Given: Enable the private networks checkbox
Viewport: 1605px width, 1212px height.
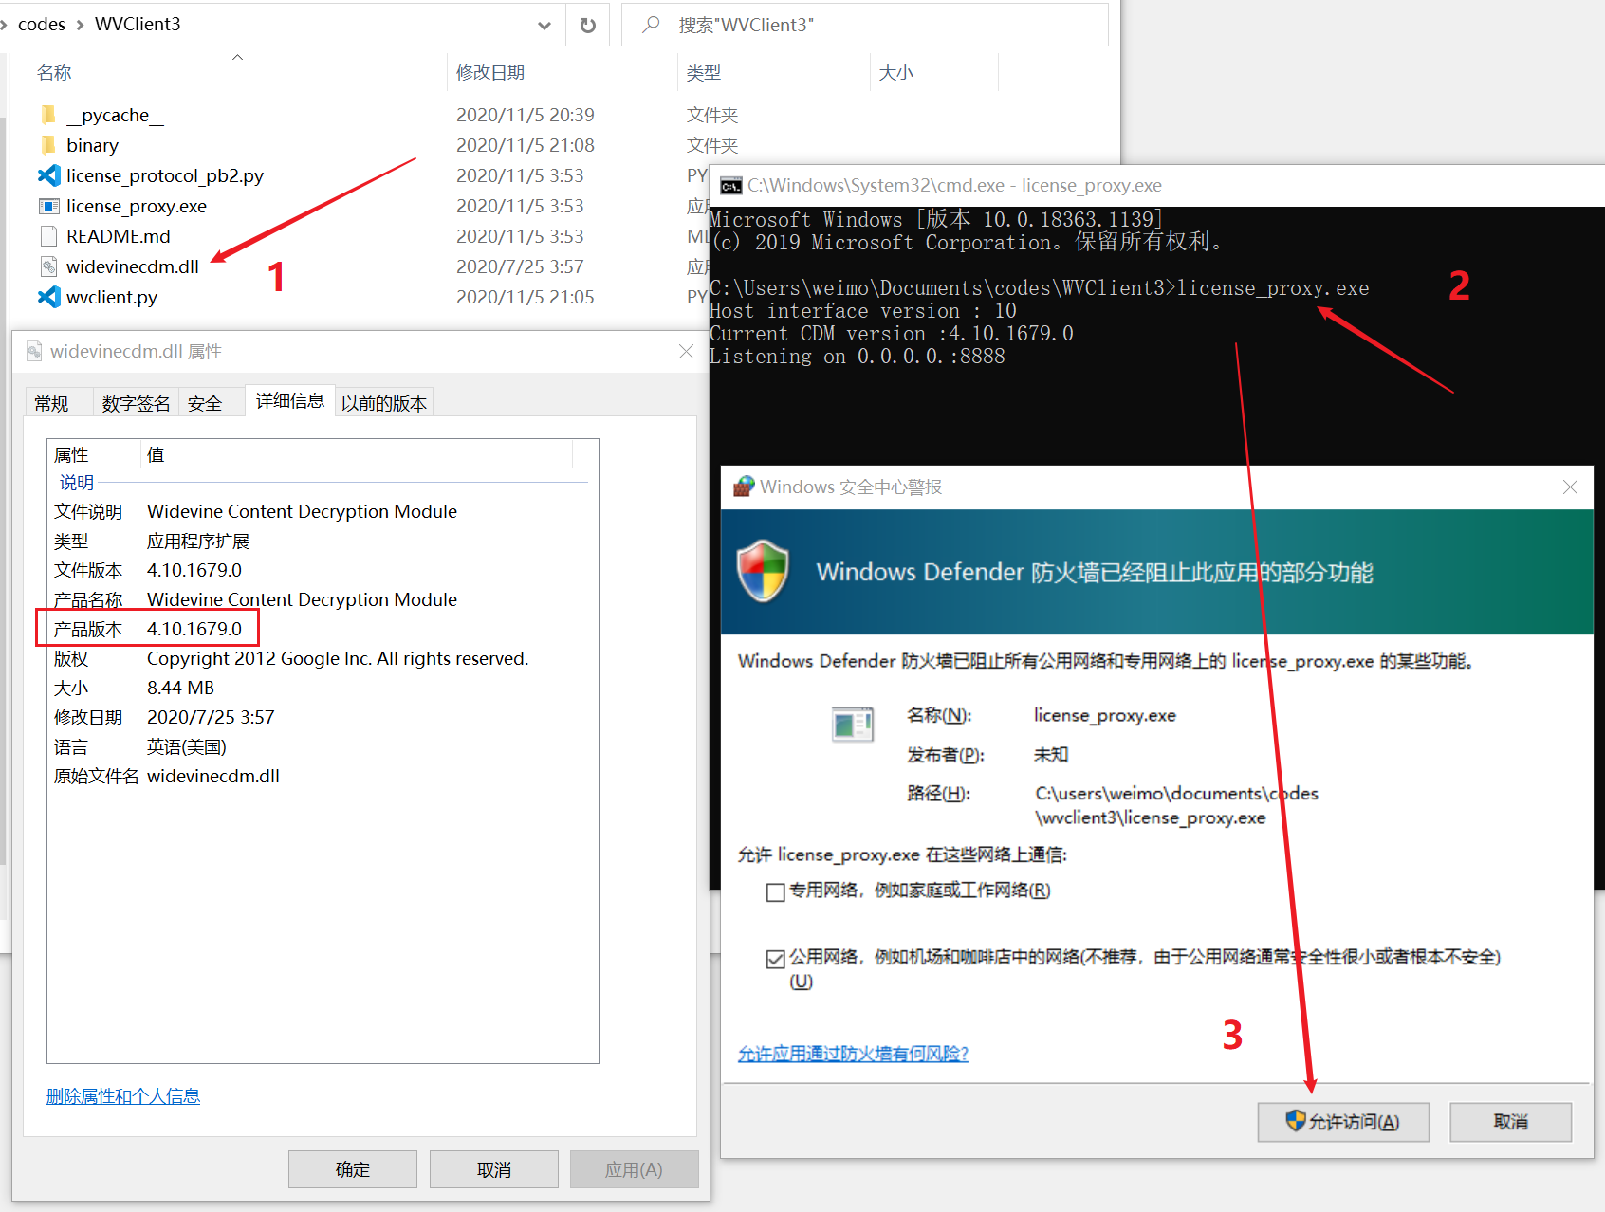Looking at the screenshot, I should click(775, 892).
